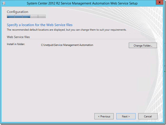Click the first filled progress bar segment

11,16
